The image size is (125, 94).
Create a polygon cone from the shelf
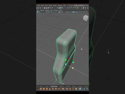[50, 89]
